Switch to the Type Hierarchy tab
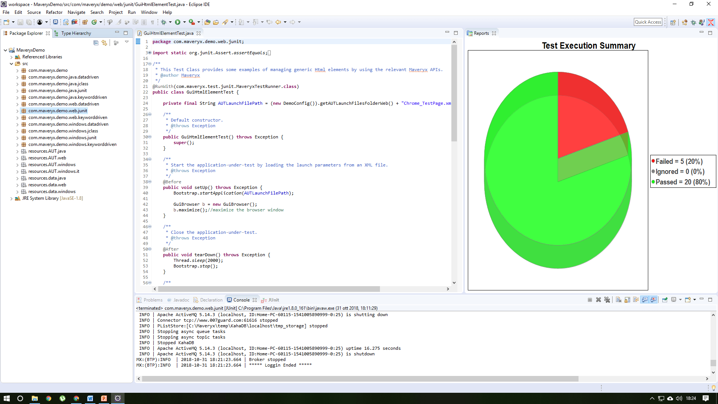 76,33
